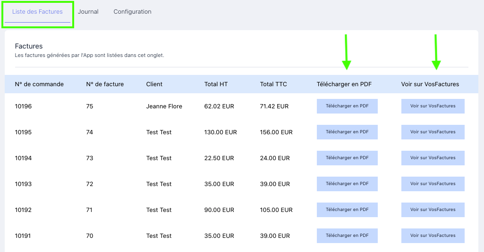
Task: Click the 'Total TTC' column header
Action: pos(273,84)
